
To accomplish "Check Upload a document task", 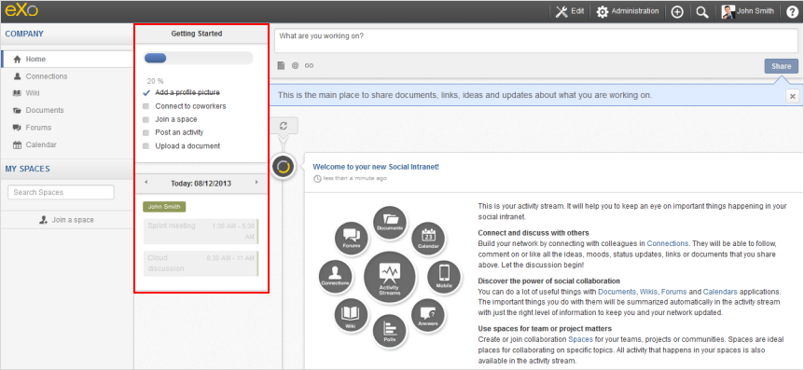I will (146, 146).
